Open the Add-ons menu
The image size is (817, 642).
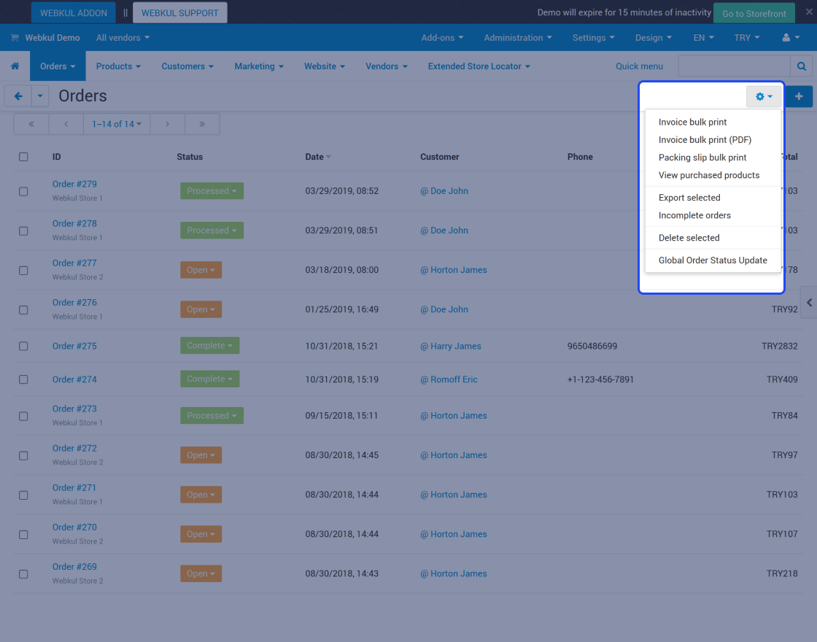442,37
